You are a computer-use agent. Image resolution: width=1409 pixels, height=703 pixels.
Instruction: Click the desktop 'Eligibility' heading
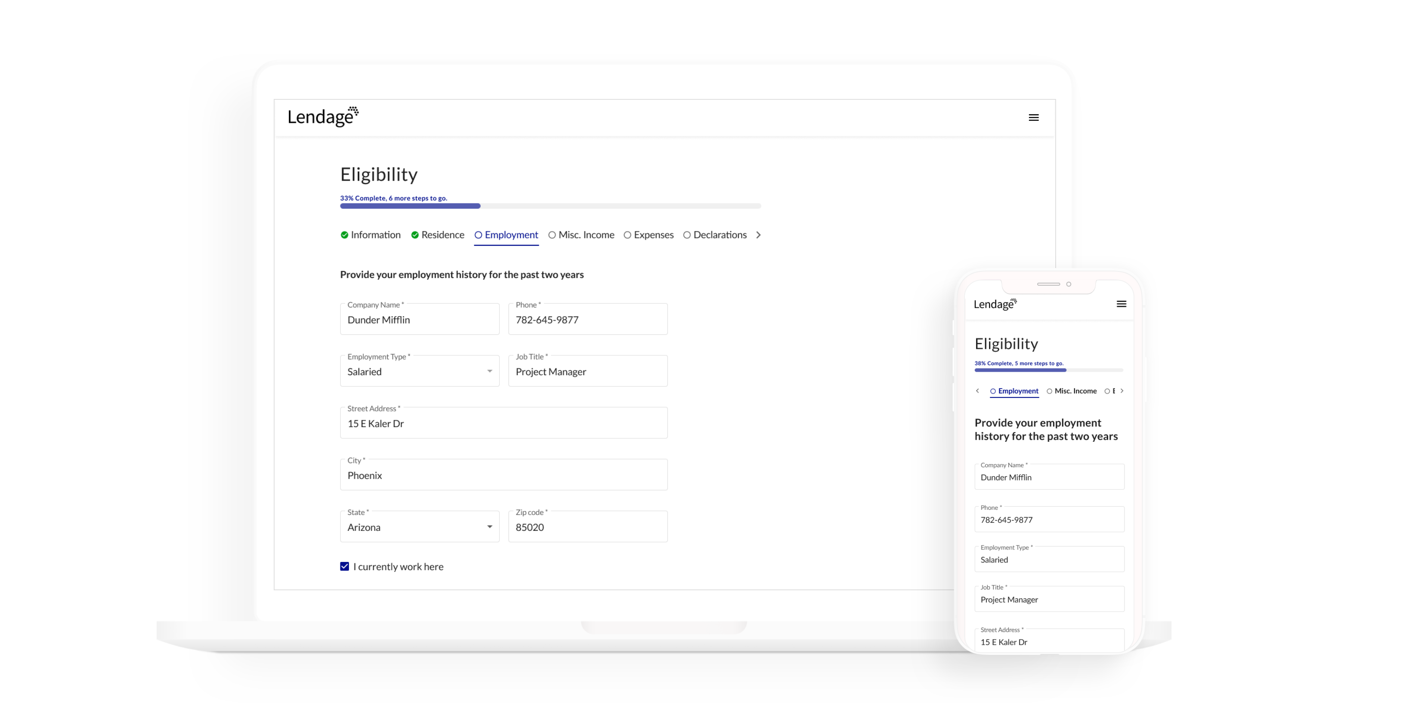coord(379,174)
